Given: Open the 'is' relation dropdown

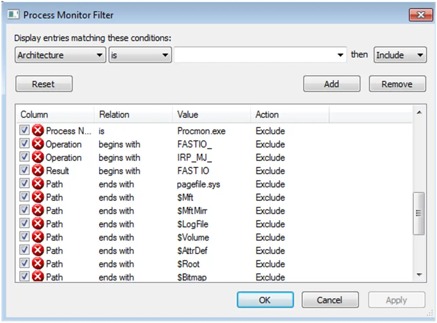Looking at the screenshot, I should point(140,55).
